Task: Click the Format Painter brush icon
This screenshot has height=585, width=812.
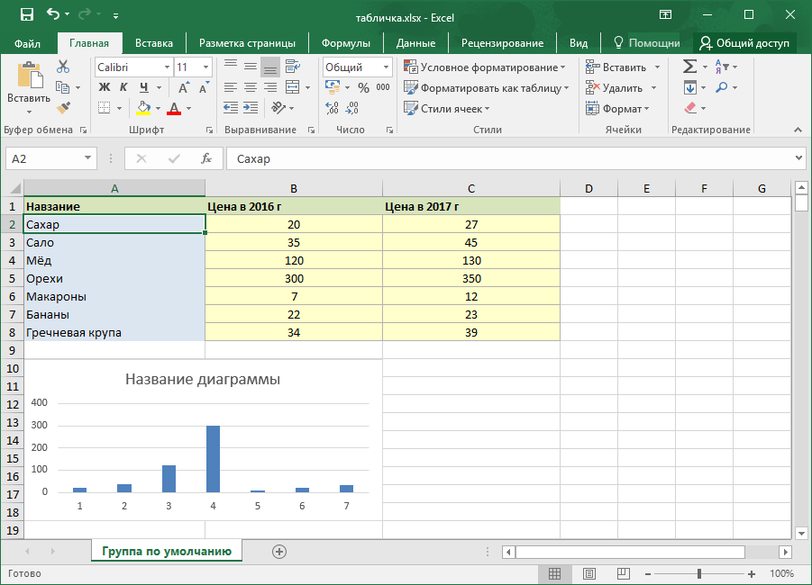Action: [x=62, y=108]
